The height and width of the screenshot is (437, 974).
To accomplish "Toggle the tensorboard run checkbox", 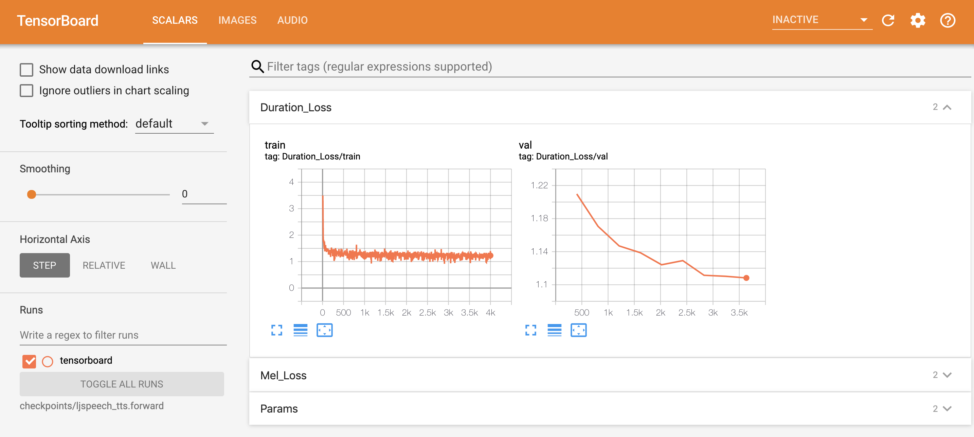I will pyautogui.click(x=29, y=361).
